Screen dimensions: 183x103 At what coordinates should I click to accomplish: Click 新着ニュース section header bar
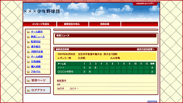(x=106, y=36)
